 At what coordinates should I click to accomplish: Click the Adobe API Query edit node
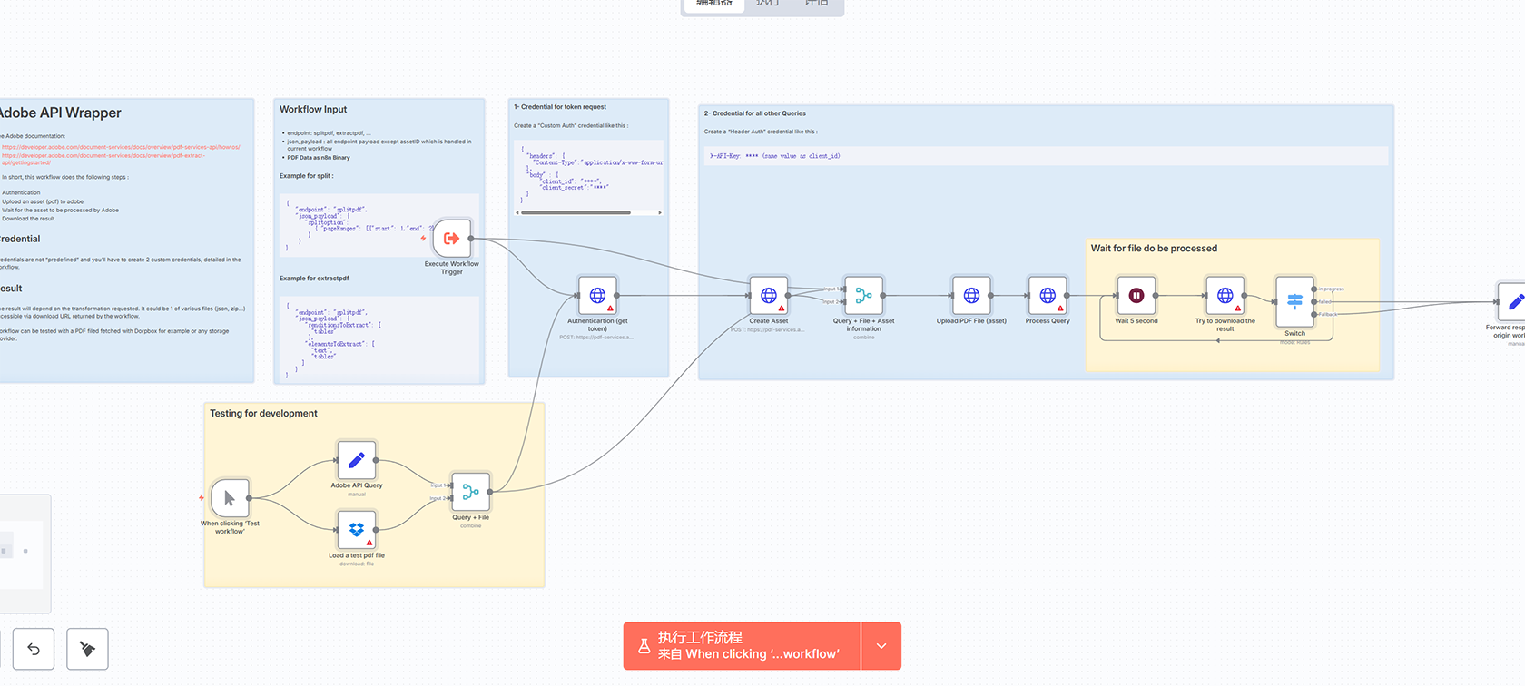(357, 460)
